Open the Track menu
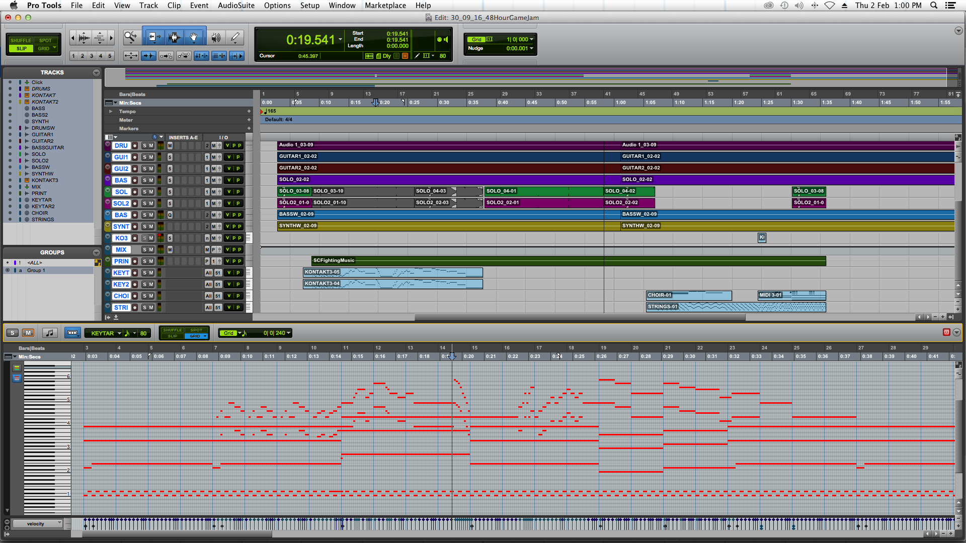 (148, 6)
